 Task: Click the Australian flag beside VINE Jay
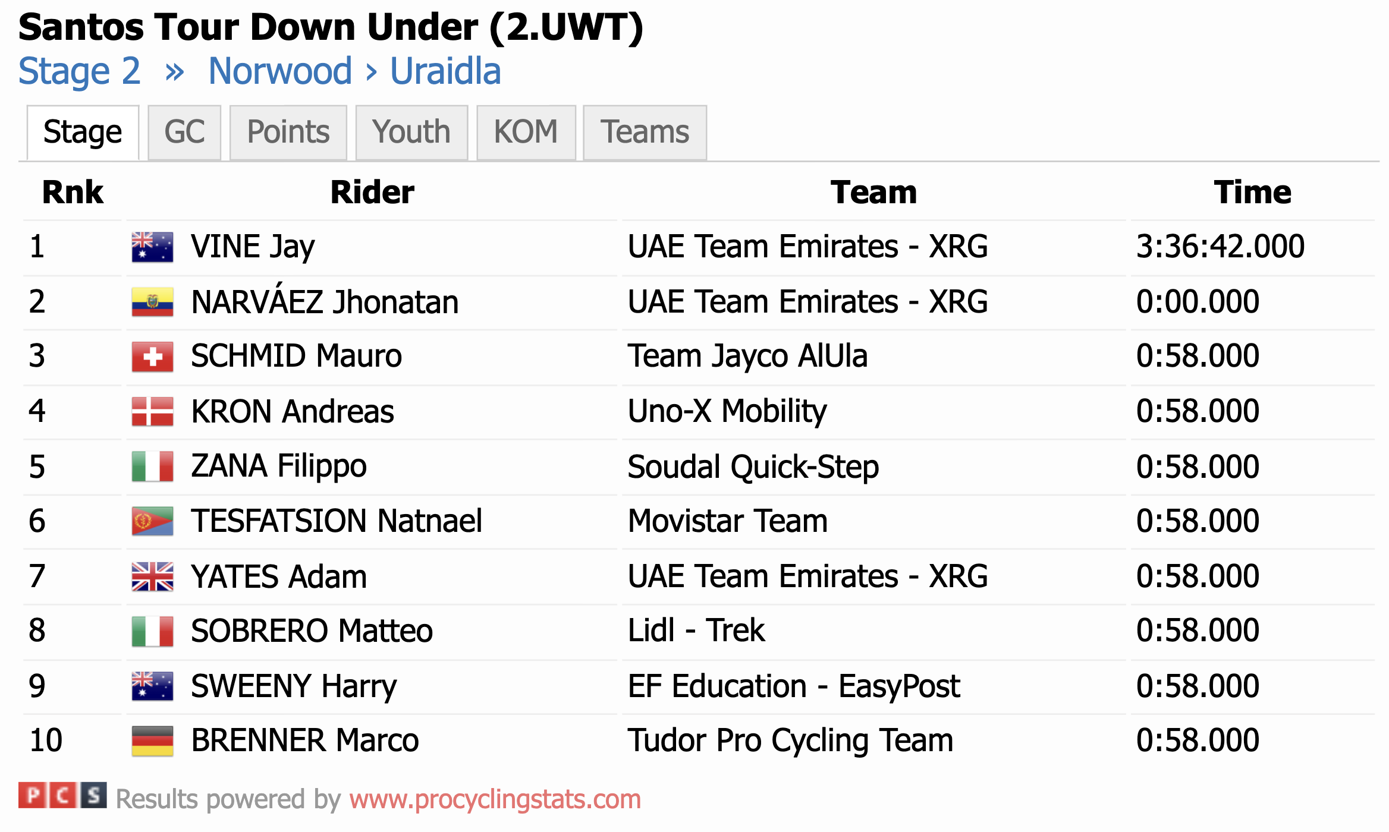click(x=152, y=247)
